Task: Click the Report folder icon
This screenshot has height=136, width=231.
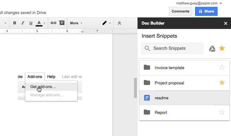Action: click(147, 112)
